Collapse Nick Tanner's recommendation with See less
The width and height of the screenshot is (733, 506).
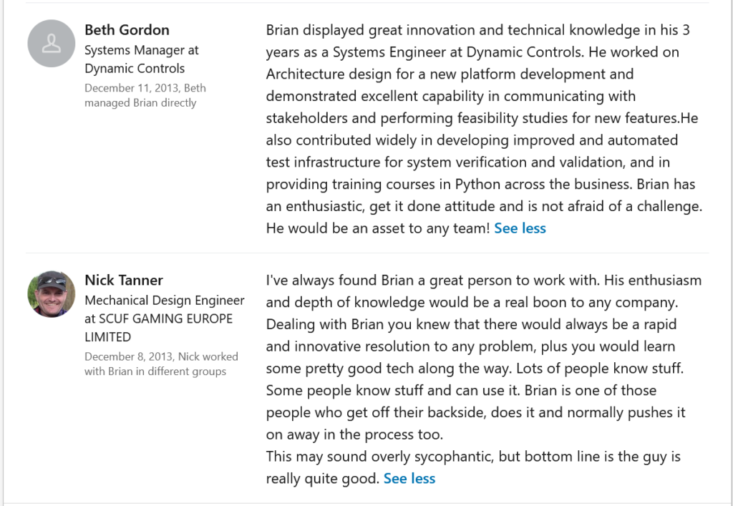coord(409,478)
